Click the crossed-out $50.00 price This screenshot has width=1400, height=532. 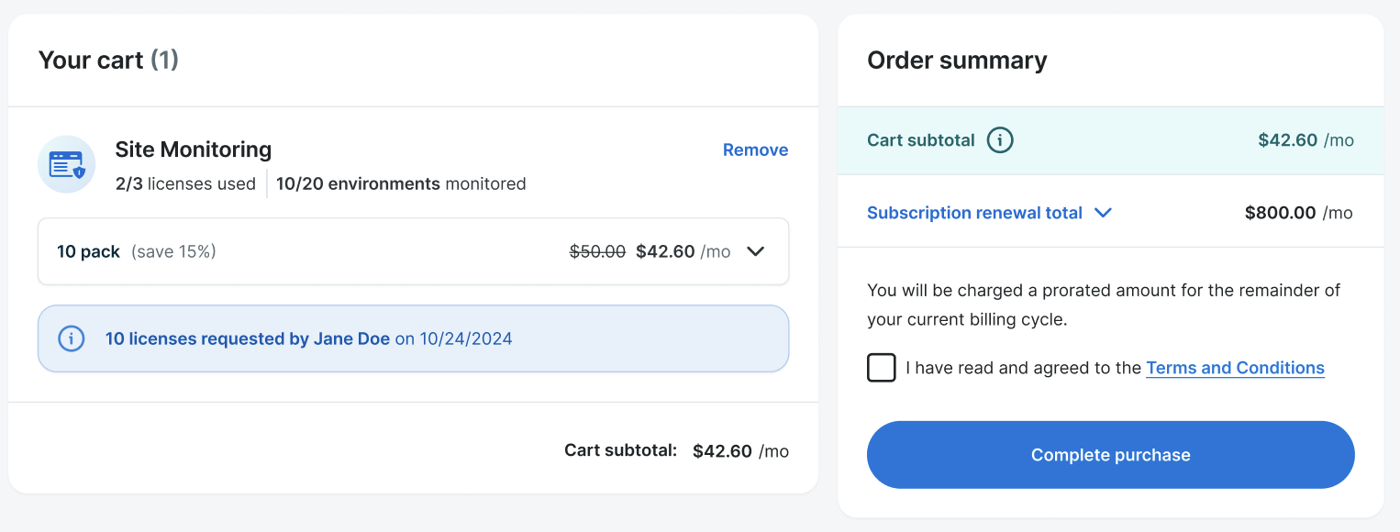(x=597, y=251)
